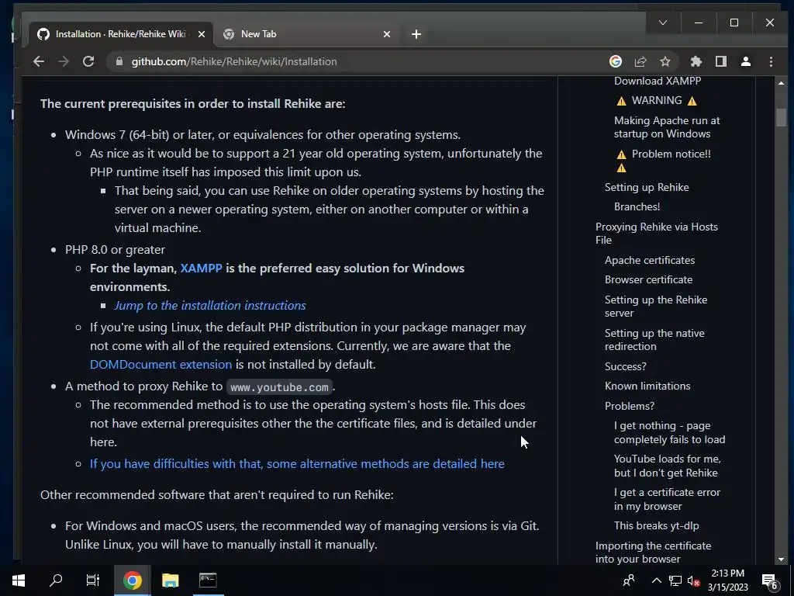Image resolution: width=794 pixels, height=596 pixels.
Task: Toggle the Chrome side panel
Action: click(721, 62)
